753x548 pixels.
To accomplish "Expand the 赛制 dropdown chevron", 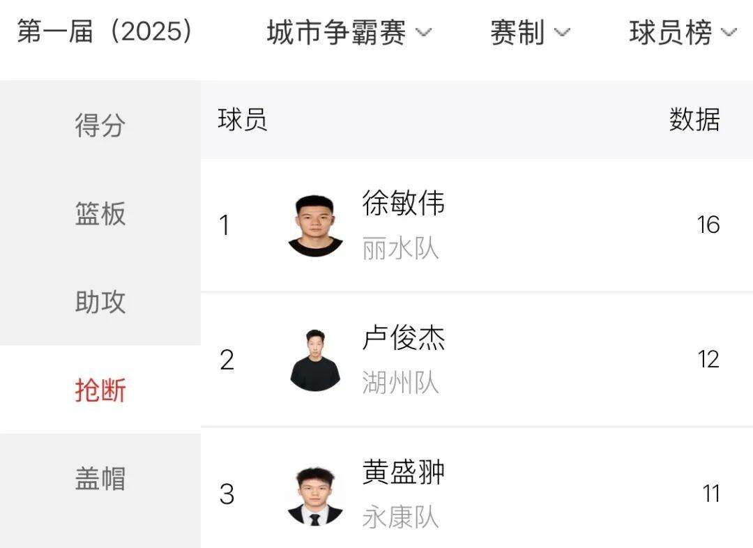I will click(x=562, y=32).
